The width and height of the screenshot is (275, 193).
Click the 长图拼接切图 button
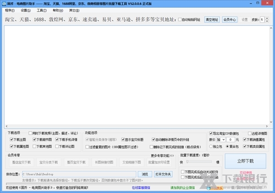104,162
